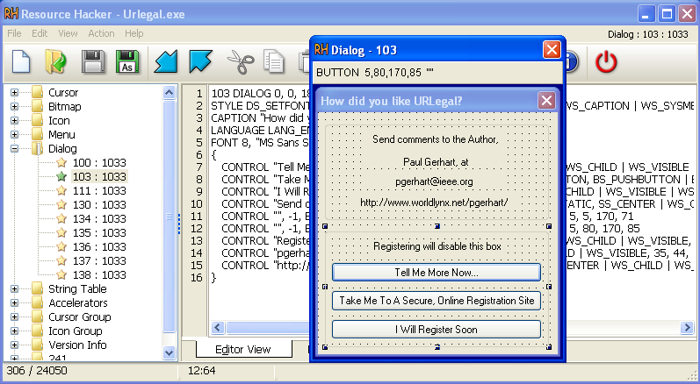Click the http://www.worldlynx.net/pgerhart/ text
The height and width of the screenshot is (384, 700).
pyautogui.click(x=434, y=203)
